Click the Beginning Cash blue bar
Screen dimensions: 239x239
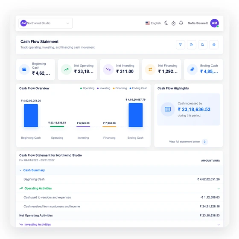coord(31,116)
